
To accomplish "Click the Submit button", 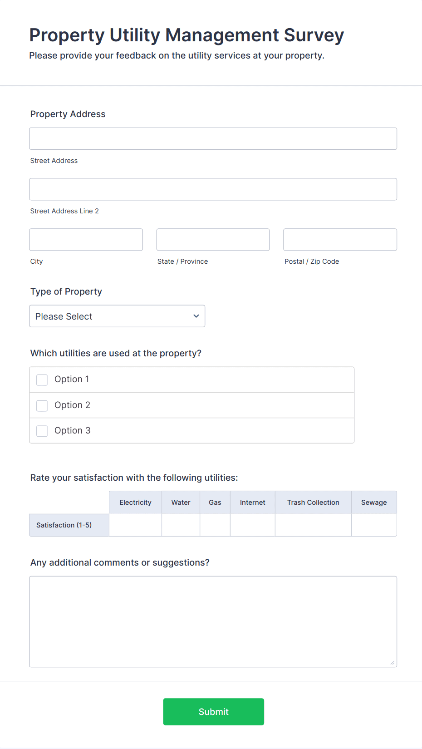I will 213,711.
